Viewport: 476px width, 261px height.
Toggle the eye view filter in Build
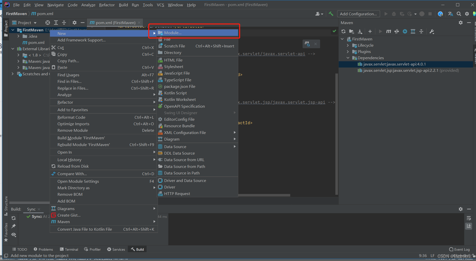tap(14, 235)
